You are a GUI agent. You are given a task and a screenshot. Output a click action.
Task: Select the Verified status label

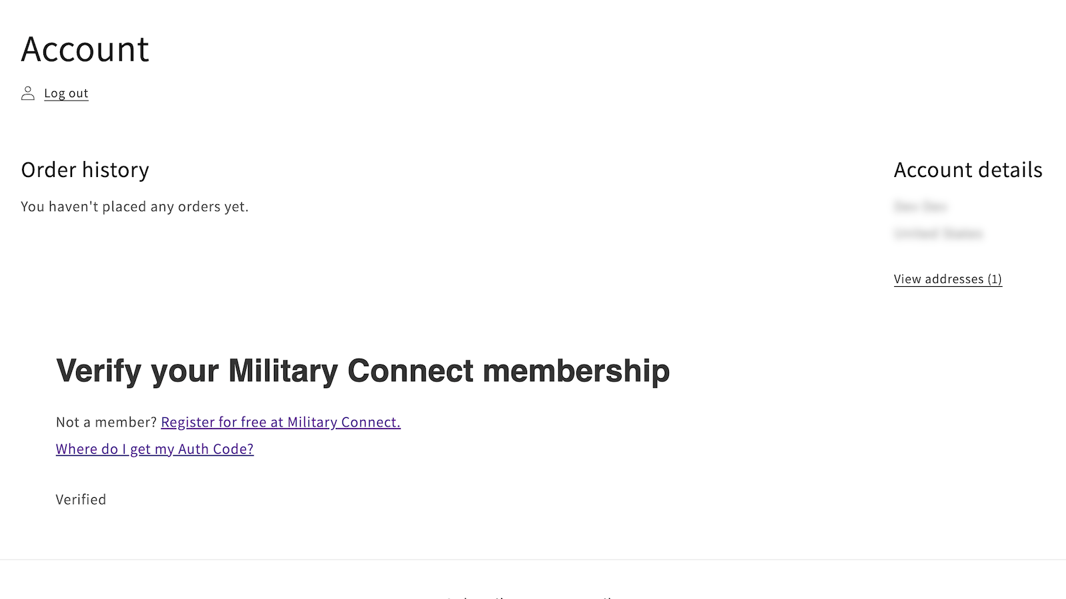coord(81,499)
